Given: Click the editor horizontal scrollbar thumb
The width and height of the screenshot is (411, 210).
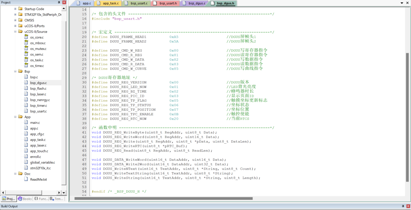Looking at the screenshot, I should tap(164, 198).
